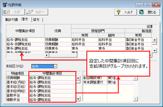Click the 明細項目 column header
The height and width of the screenshot is (107, 163).
pyautogui.click(x=18, y=74)
